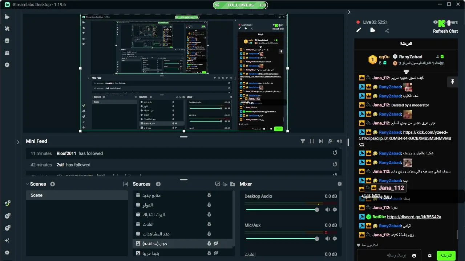Viewport: 465px width, 261px height.
Task: Edit stream info with pencil icon
Action: point(359,30)
